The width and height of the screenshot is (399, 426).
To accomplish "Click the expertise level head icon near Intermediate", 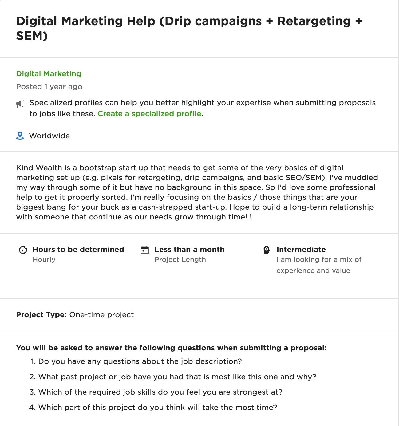I will [267, 250].
